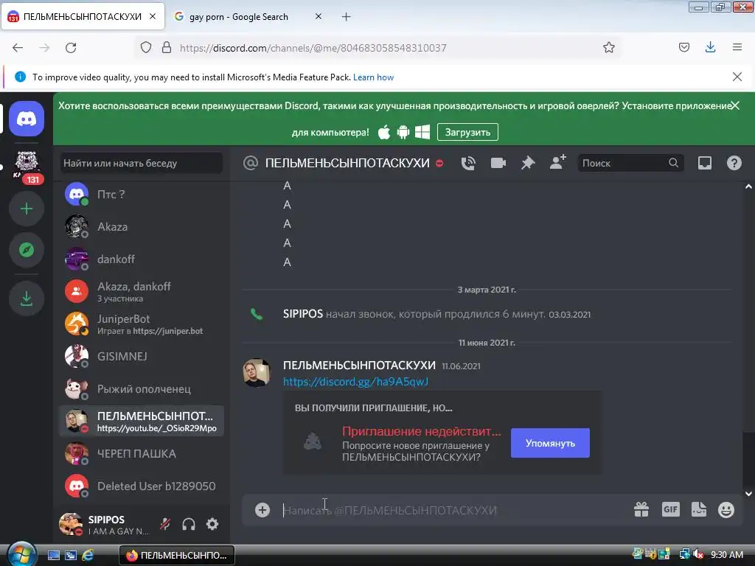Screen dimensions: 755x566
Task: Click Windows download icon in banner
Action: [x=422, y=132]
